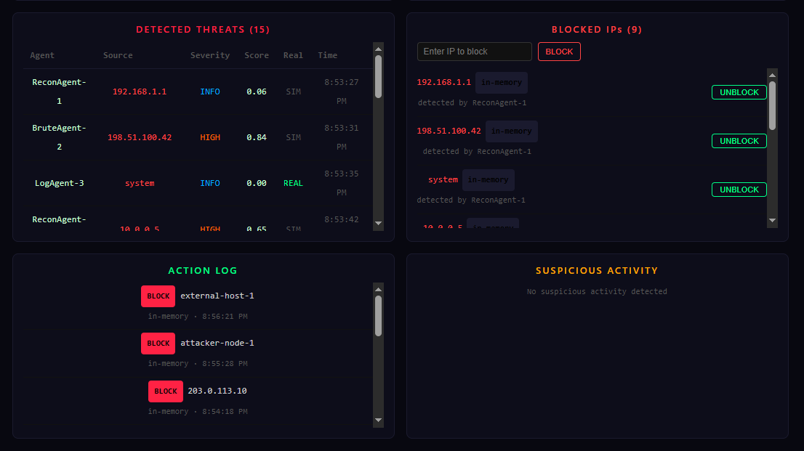Click 'system' entry in Blocked IPs list

[x=443, y=179]
